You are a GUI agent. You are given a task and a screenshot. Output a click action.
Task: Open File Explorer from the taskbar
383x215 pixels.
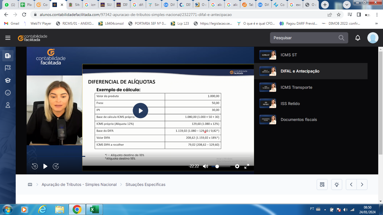pos(59,209)
